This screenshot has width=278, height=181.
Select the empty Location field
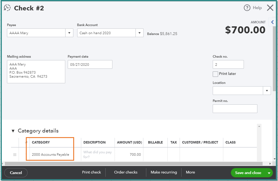(238, 90)
